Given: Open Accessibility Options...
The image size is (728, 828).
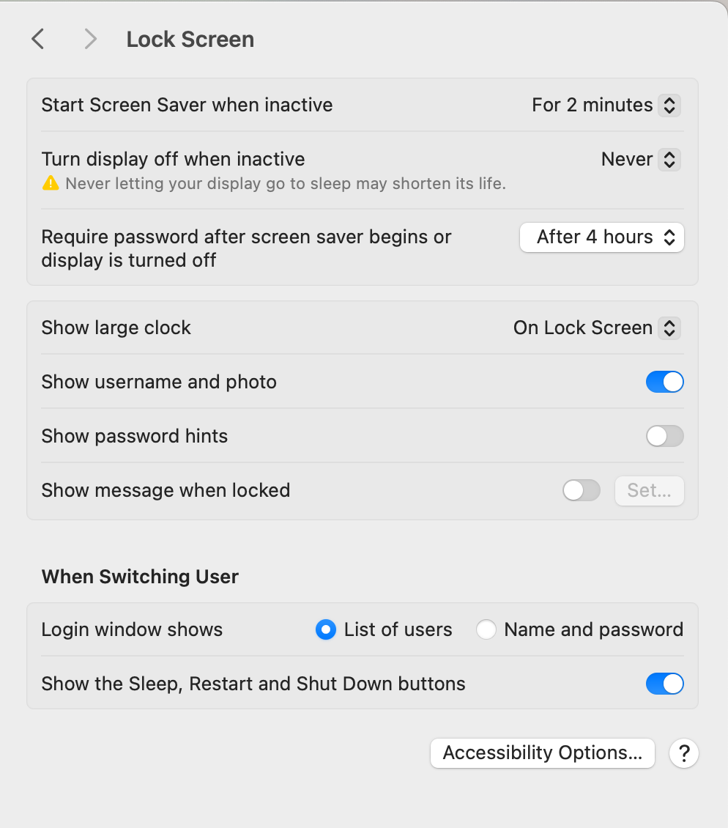Looking at the screenshot, I should click(x=543, y=753).
